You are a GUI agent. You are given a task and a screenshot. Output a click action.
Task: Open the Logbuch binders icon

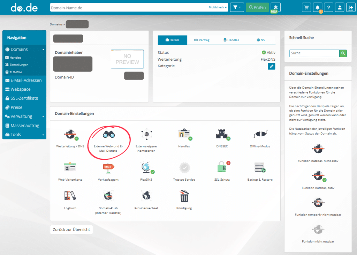(70, 196)
